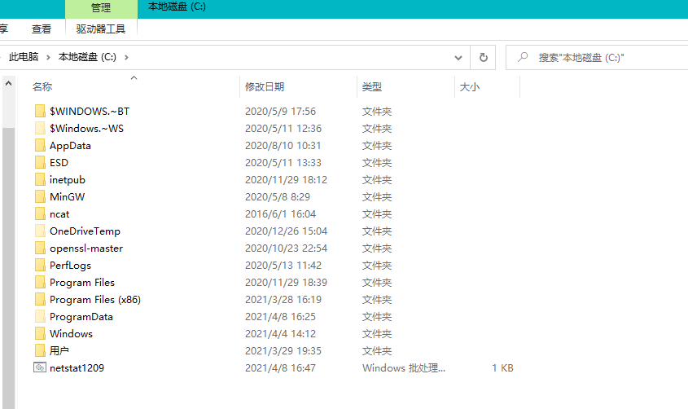This screenshot has height=409, width=688.
Task: Select the ProgramData folder name
Action: [x=81, y=317]
